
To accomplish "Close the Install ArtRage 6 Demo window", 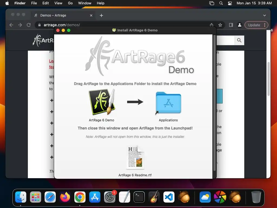I will (x=58, y=30).
